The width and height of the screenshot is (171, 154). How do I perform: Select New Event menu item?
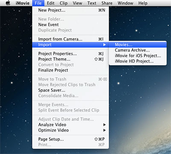point(71,25)
